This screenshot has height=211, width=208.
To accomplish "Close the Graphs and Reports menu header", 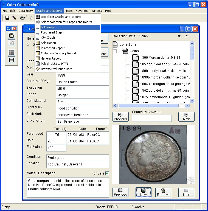I will [x=49, y=11].
